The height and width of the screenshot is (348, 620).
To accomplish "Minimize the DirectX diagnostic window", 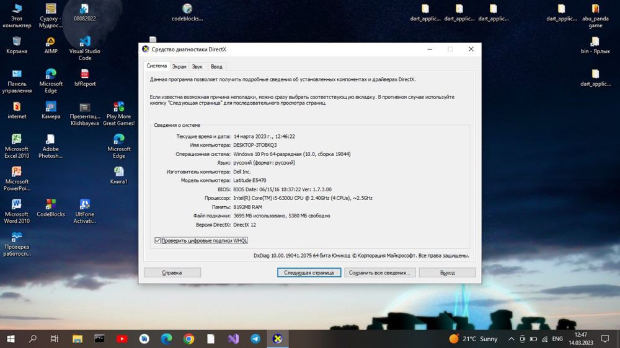I will (430, 49).
